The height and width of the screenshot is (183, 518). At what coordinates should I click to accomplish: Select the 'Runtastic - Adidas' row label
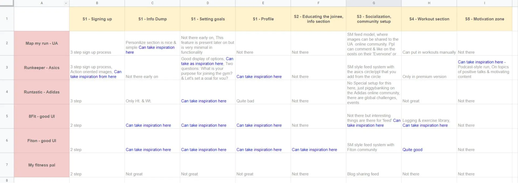[x=42, y=92]
